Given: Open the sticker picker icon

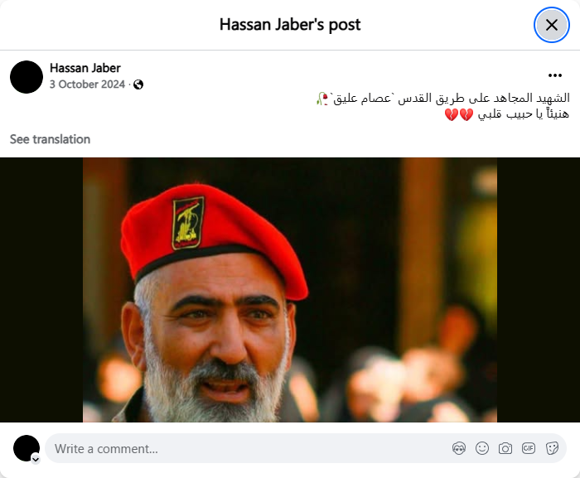Looking at the screenshot, I should click(x=552, y=448).
